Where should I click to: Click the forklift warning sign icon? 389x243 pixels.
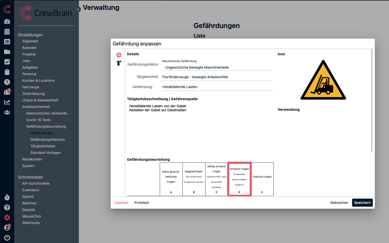pos(323,80)
